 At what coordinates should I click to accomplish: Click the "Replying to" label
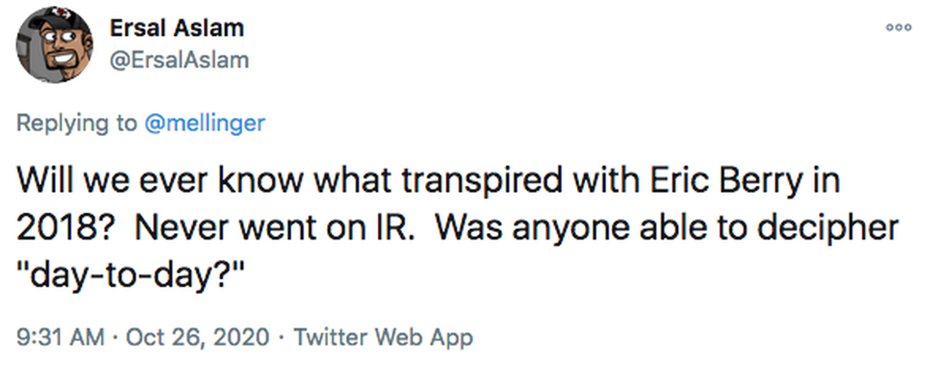click(77, 123)
